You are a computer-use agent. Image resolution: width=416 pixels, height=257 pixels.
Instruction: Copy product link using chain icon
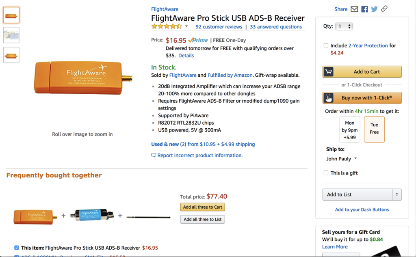coord(384,9)
